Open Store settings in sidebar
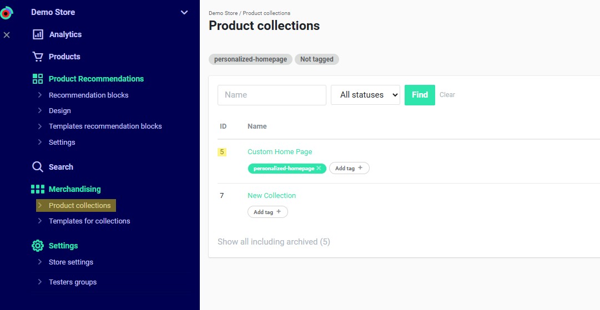This screenshot has height=310, width=600. tap(71, 262)
